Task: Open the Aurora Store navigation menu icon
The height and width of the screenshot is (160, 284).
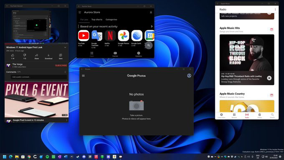Action: (x=80, y=12)
